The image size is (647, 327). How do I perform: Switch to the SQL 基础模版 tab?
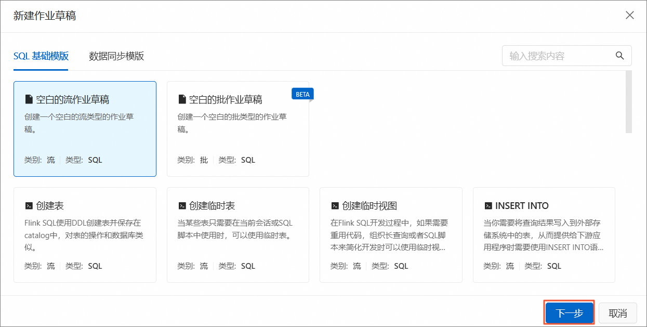(41, 56)
